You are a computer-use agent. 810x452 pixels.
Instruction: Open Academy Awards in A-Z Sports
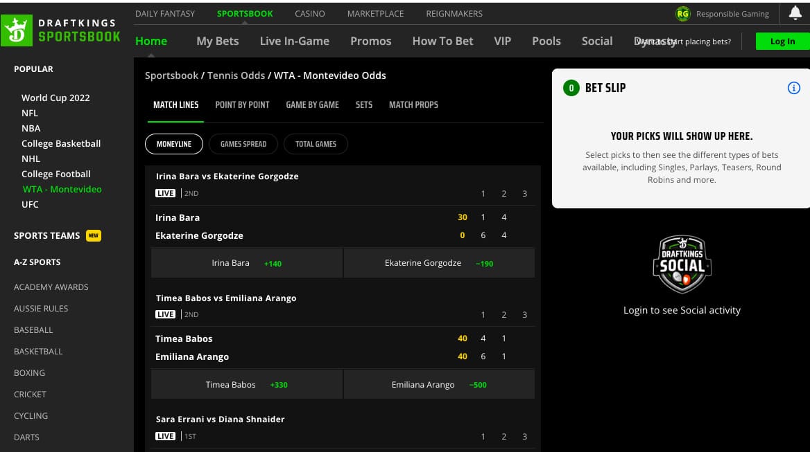point(51,287)
